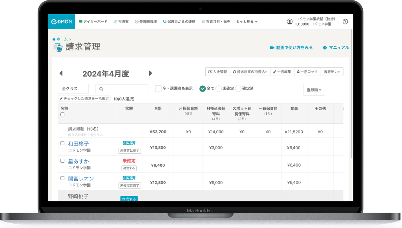Click the home icon in breadcrumb
Screen dimensions: 402x228
54,39
